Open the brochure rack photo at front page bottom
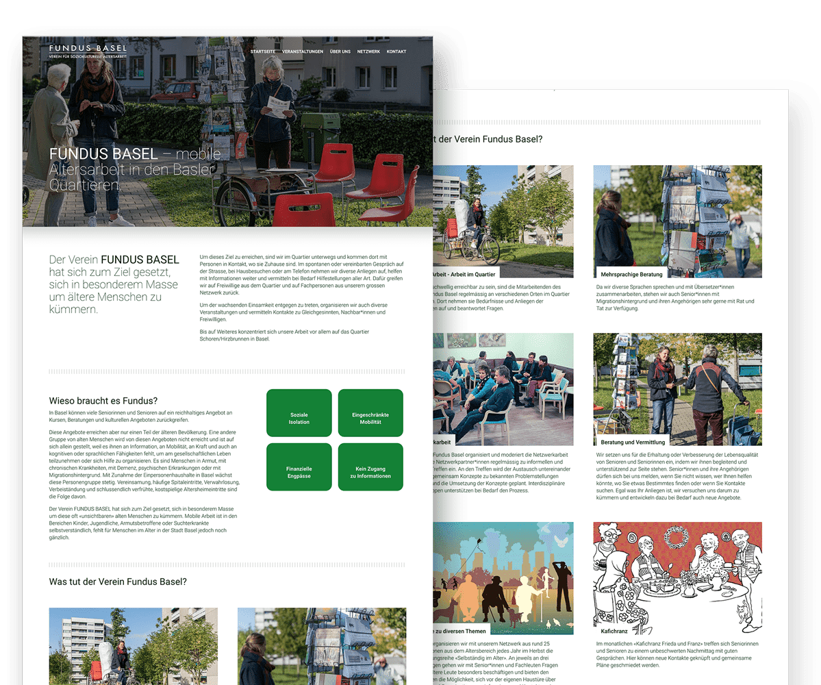 click(322, 646)
